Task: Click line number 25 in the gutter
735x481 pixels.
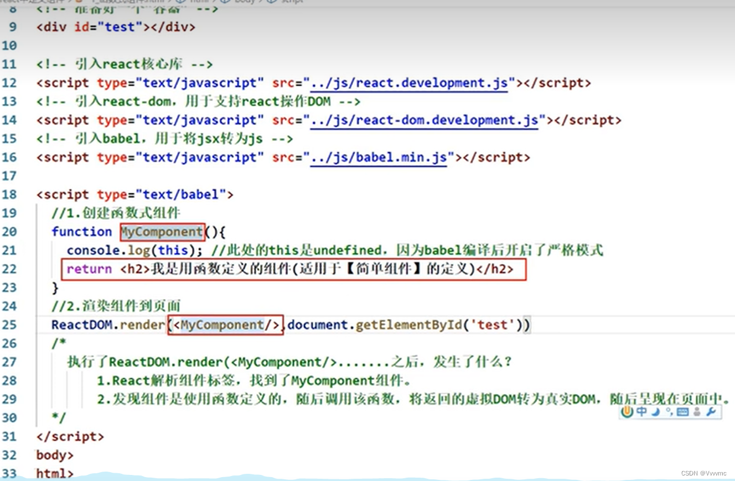Action: (9, 325)
